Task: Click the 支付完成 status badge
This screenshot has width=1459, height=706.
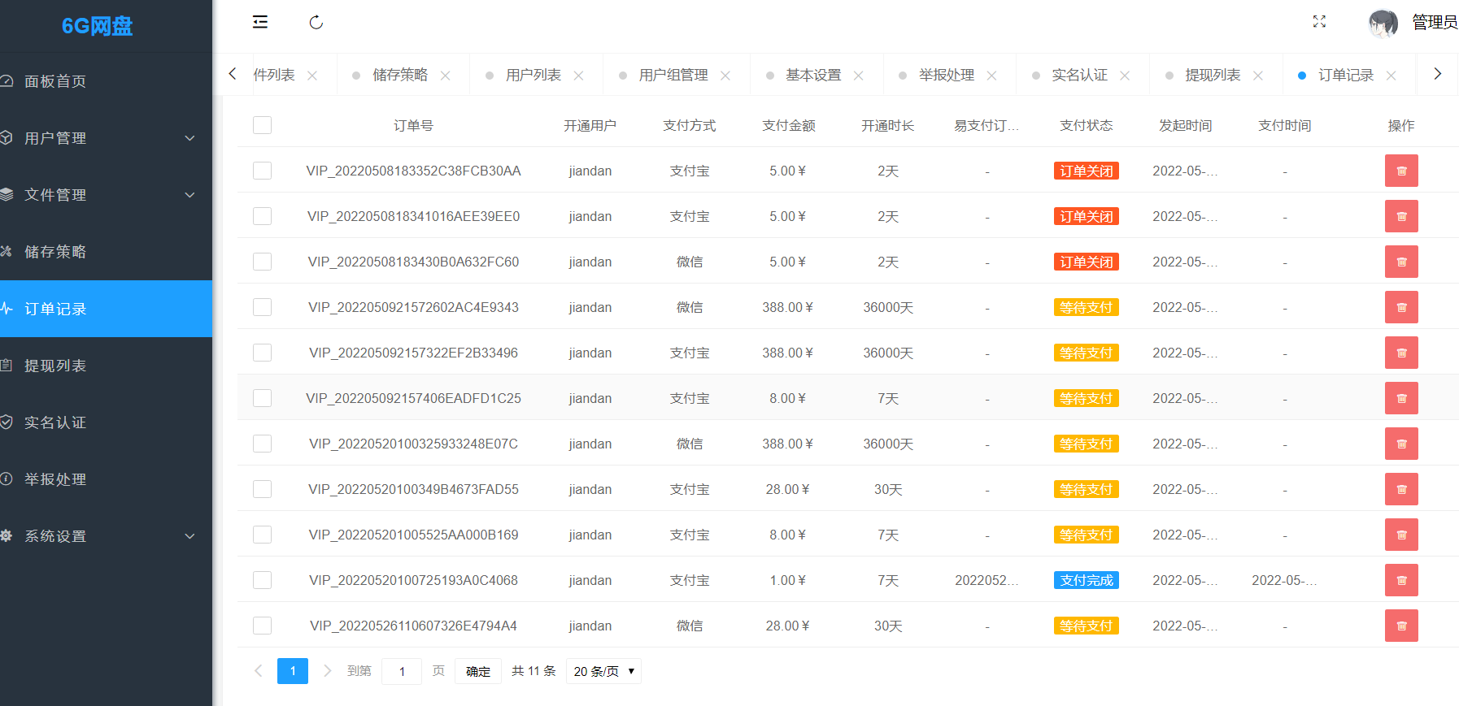Action: [1087, 580]
